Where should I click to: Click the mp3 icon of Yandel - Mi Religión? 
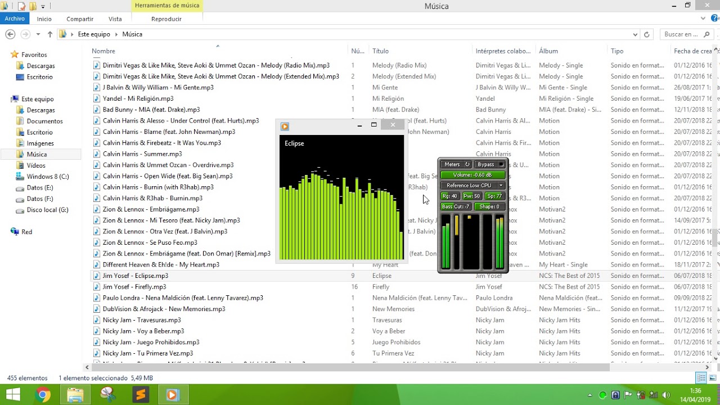click(x=96, y=98)
